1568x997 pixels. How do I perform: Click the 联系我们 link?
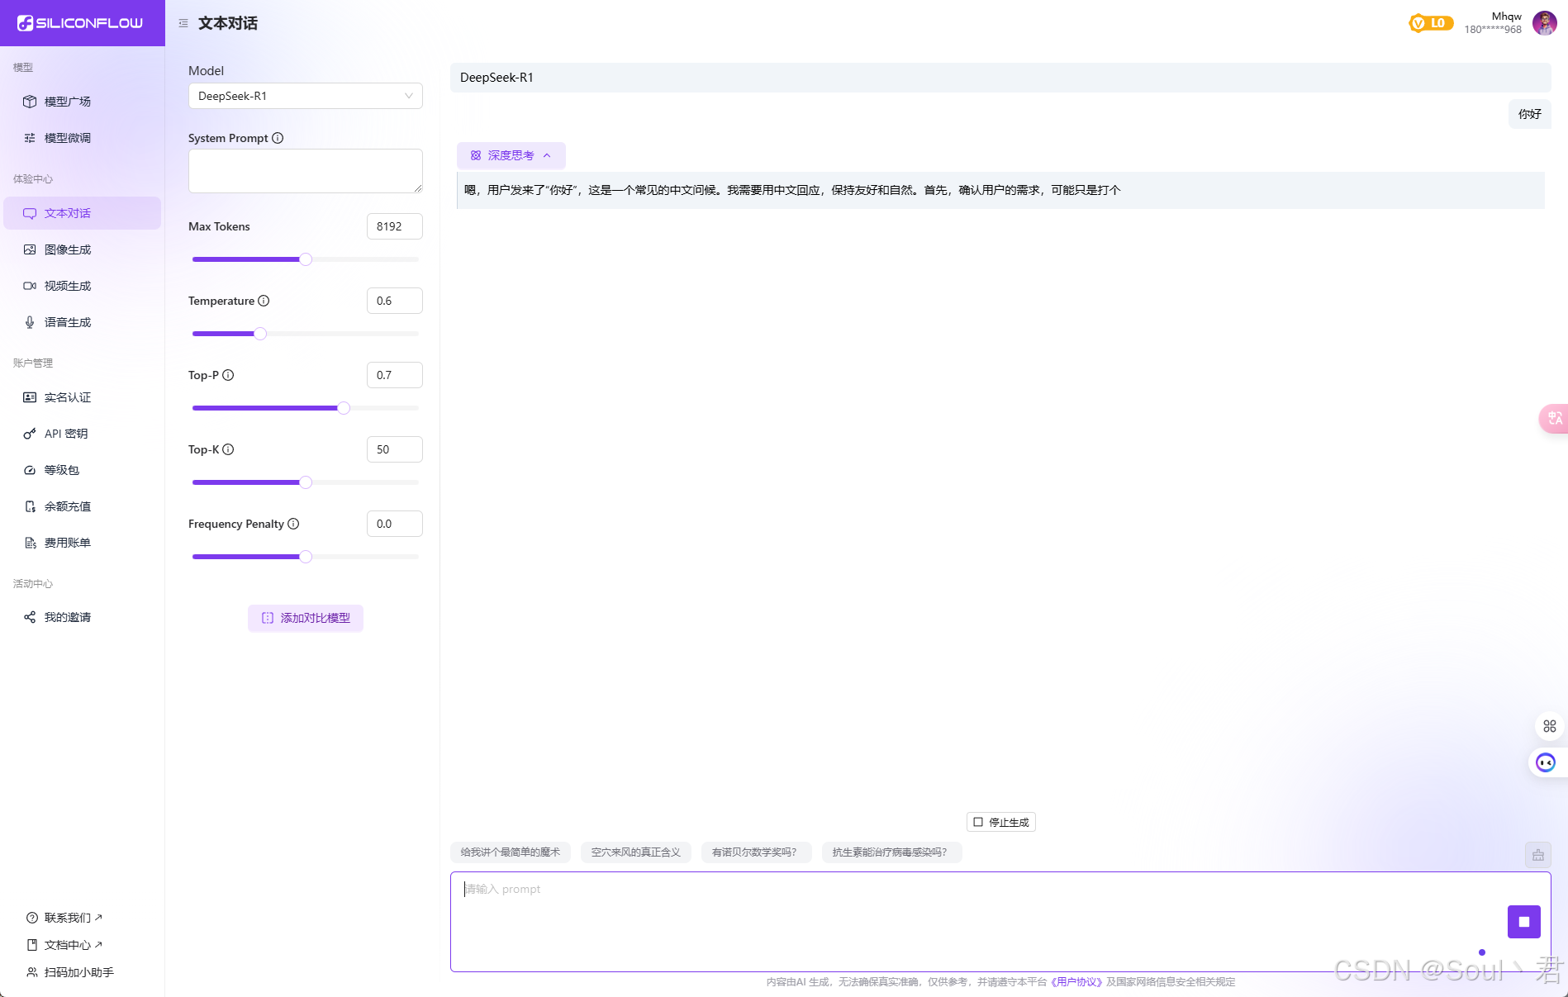[x=65, y=918]
